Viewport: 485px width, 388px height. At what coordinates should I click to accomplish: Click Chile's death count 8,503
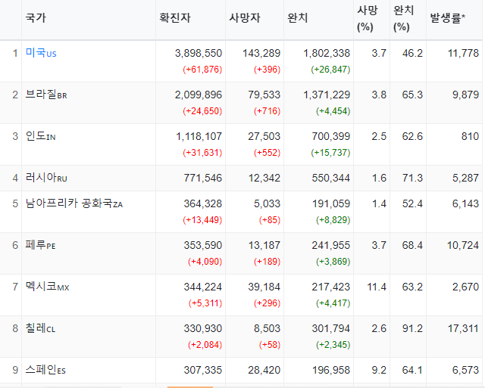[x=267, y=328]
